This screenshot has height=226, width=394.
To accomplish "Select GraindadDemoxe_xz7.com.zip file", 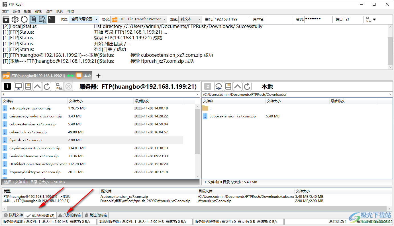I will 93,156.
